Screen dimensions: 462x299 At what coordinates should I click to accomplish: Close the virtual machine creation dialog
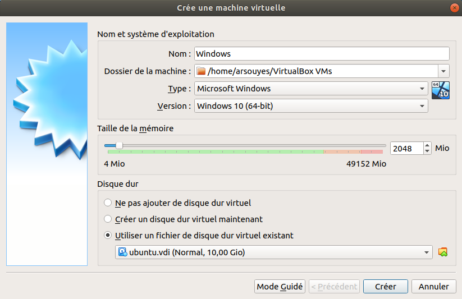(x=455, y=8)
